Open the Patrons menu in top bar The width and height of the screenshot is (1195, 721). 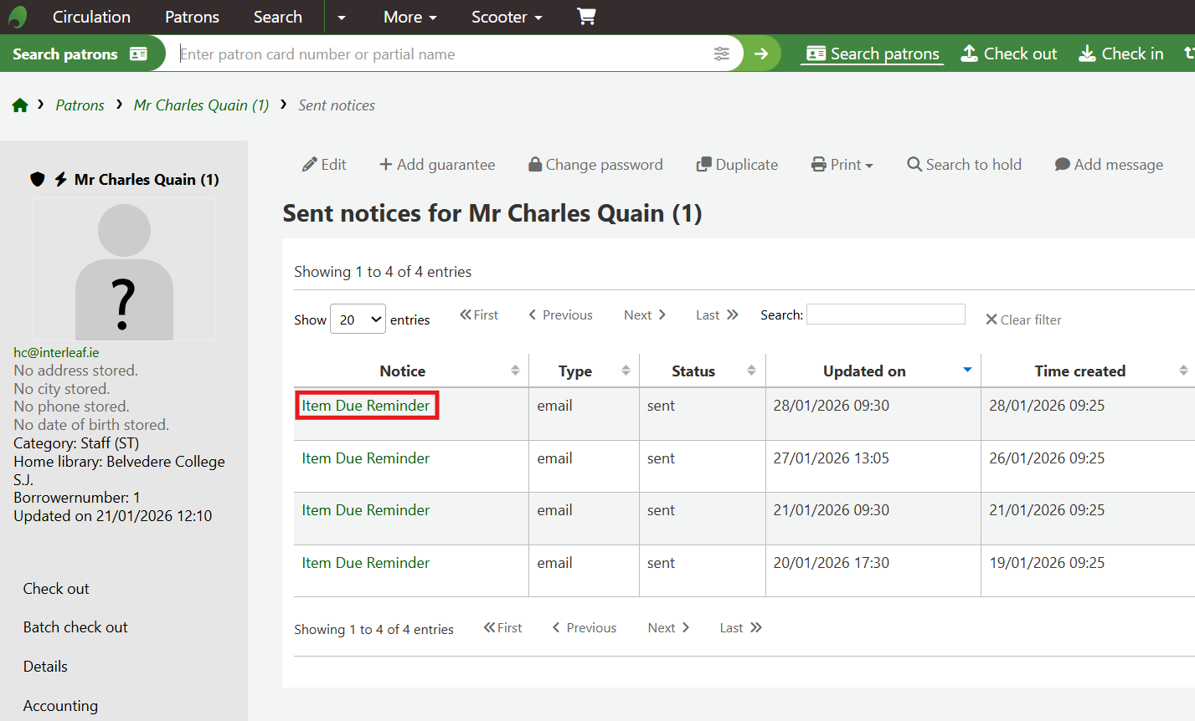tap(192, 17)
